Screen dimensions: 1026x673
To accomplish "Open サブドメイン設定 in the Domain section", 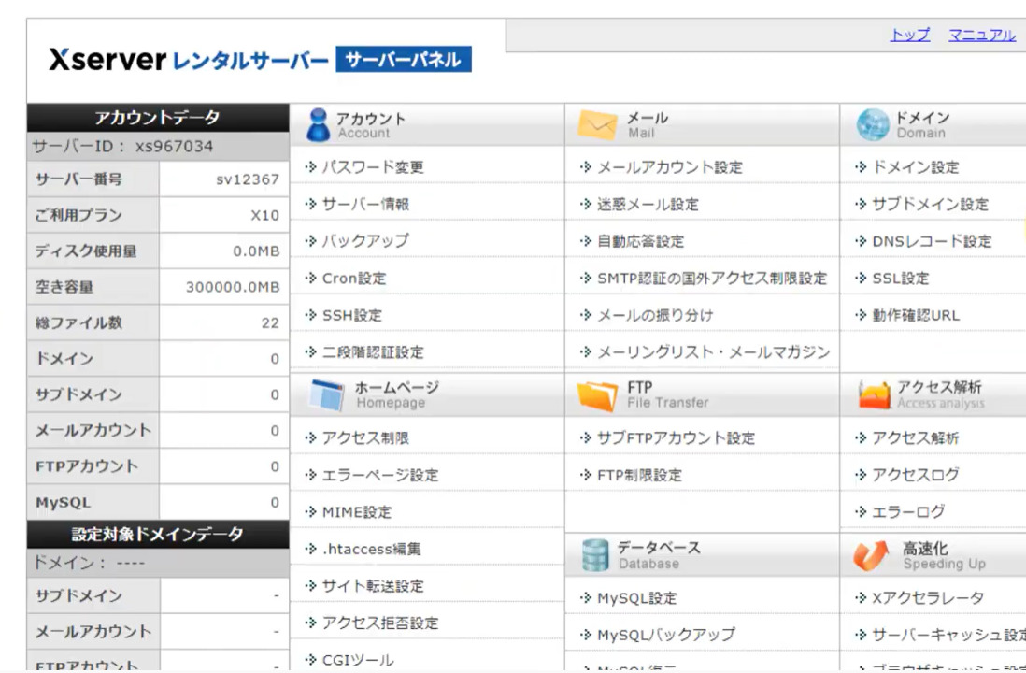I will point(931,205).
